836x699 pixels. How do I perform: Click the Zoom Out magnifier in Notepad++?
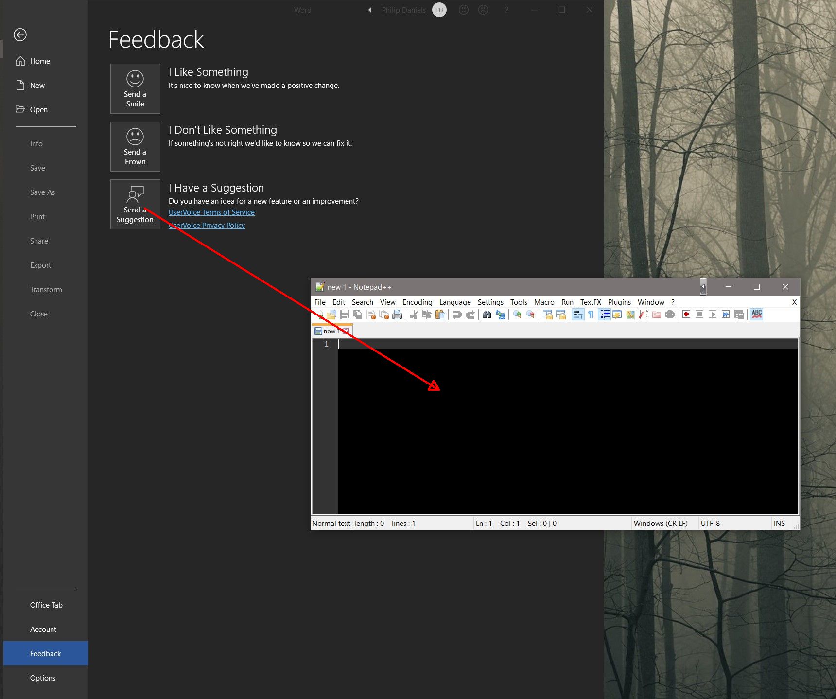530,315
